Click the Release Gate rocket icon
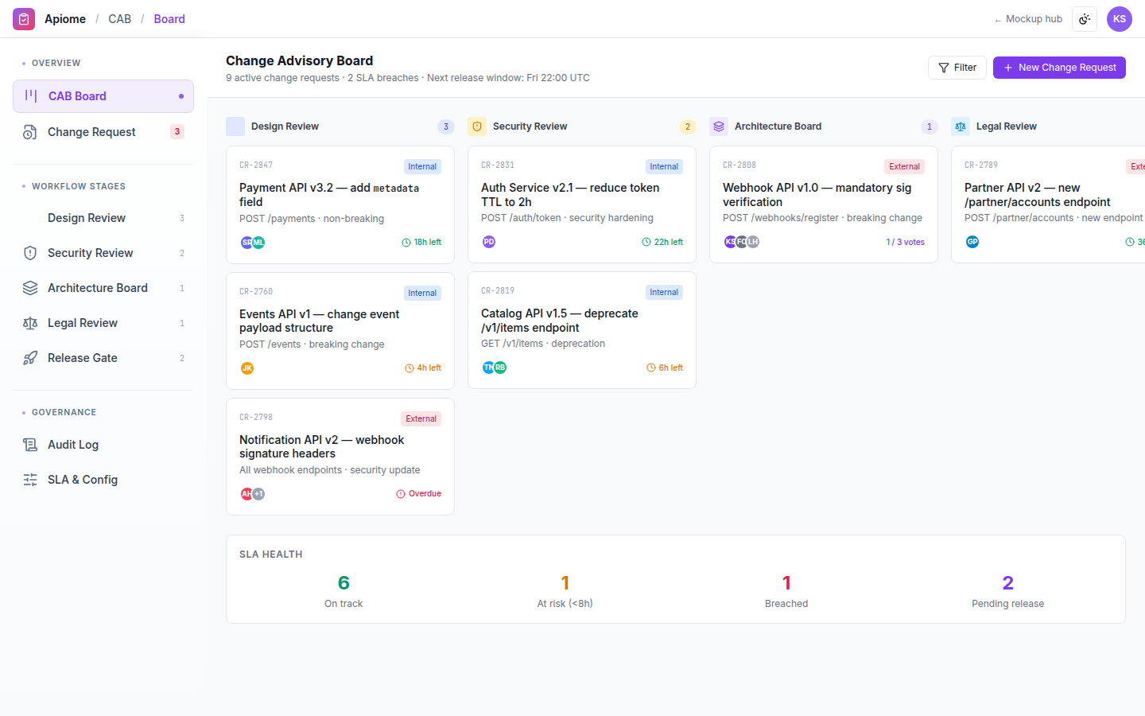This screenshot has height=716, width=1145. pyautogui.click(x=30, y=358)
